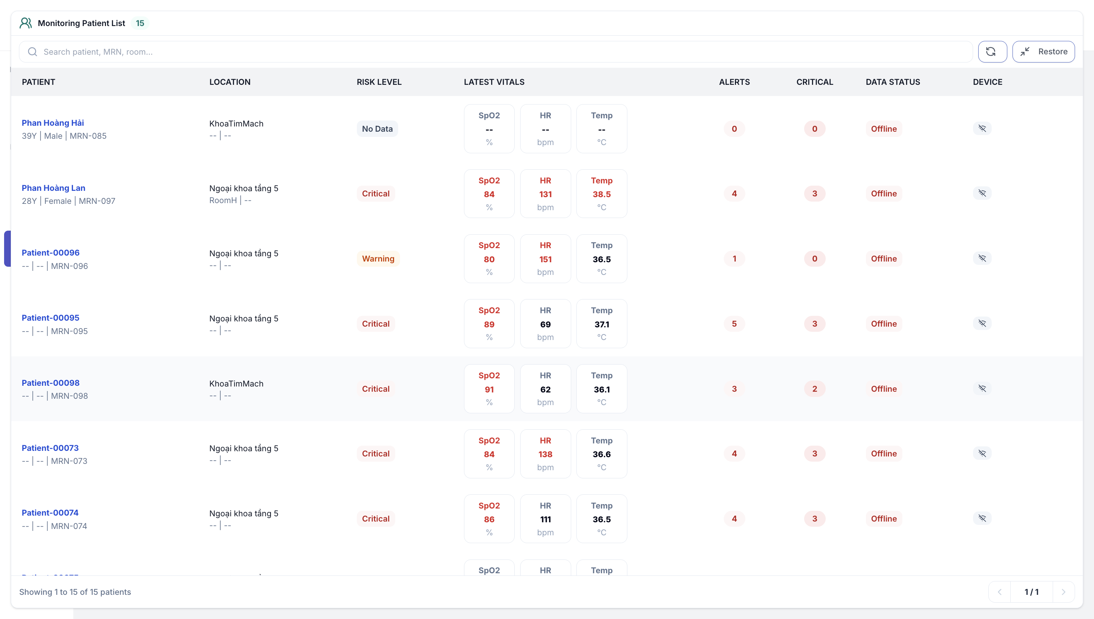Open patient record Patient-00098
This screenshot has height=619, width=1094.
51,383
